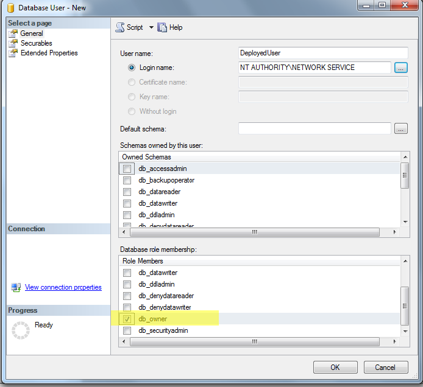
Task: Click the Owned Schemas column header
Action: (x=260, y=157)
